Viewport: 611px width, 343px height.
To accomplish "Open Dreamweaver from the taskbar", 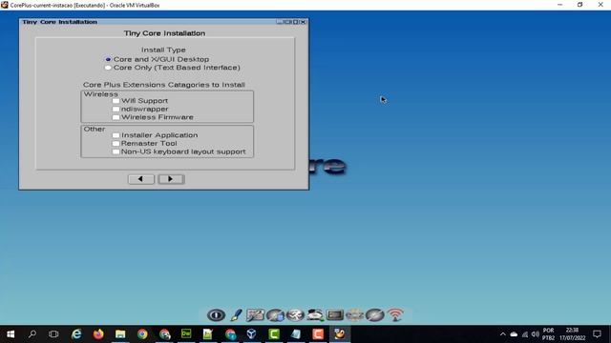I will click(x=186, y=334).
